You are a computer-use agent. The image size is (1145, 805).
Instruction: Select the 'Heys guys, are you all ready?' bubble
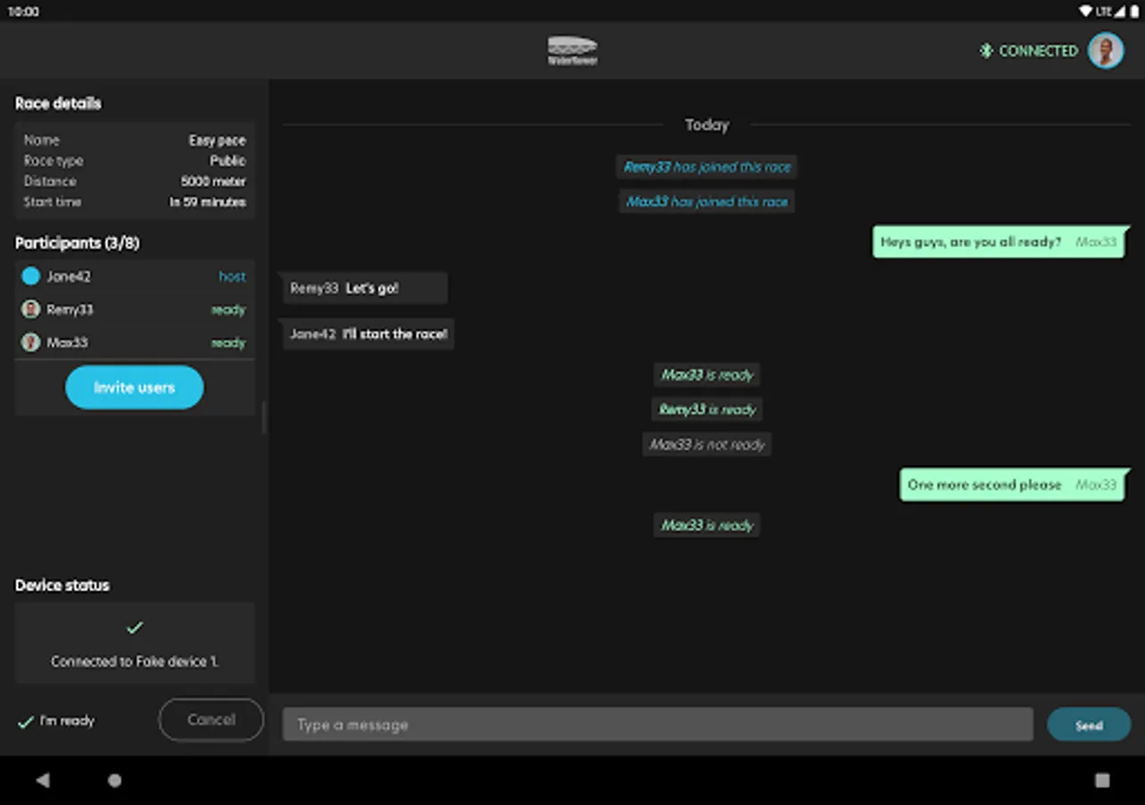(x=1001, y=241)
